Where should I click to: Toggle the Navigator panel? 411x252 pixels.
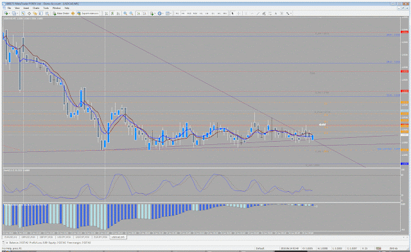(35, 13)
